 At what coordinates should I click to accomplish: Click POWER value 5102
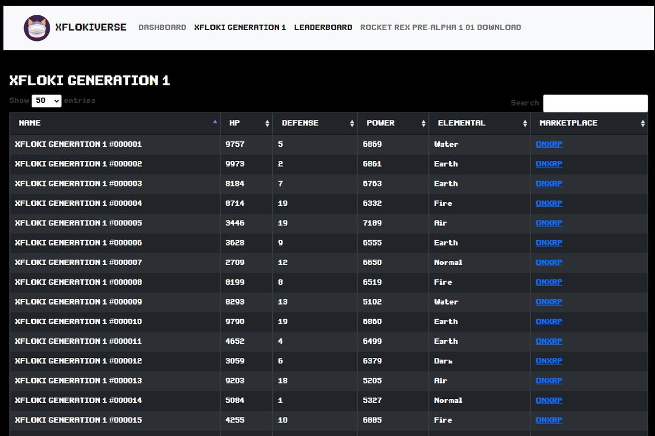pos(372,302)
